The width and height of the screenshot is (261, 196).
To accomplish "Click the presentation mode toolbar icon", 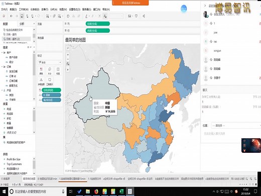I will 136,16.
